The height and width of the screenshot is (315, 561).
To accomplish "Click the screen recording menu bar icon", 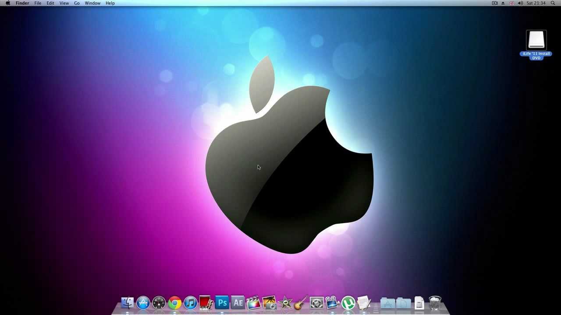I will tap(495, 3).
